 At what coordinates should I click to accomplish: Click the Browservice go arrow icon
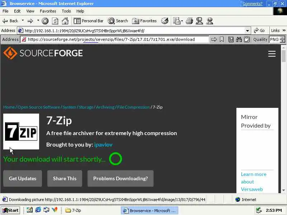click(x=214, y=39)
